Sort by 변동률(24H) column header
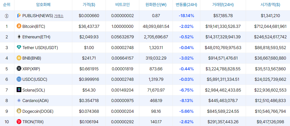This screenshot has width=290, height=126. pyautogui.click(x=186, y=5)
